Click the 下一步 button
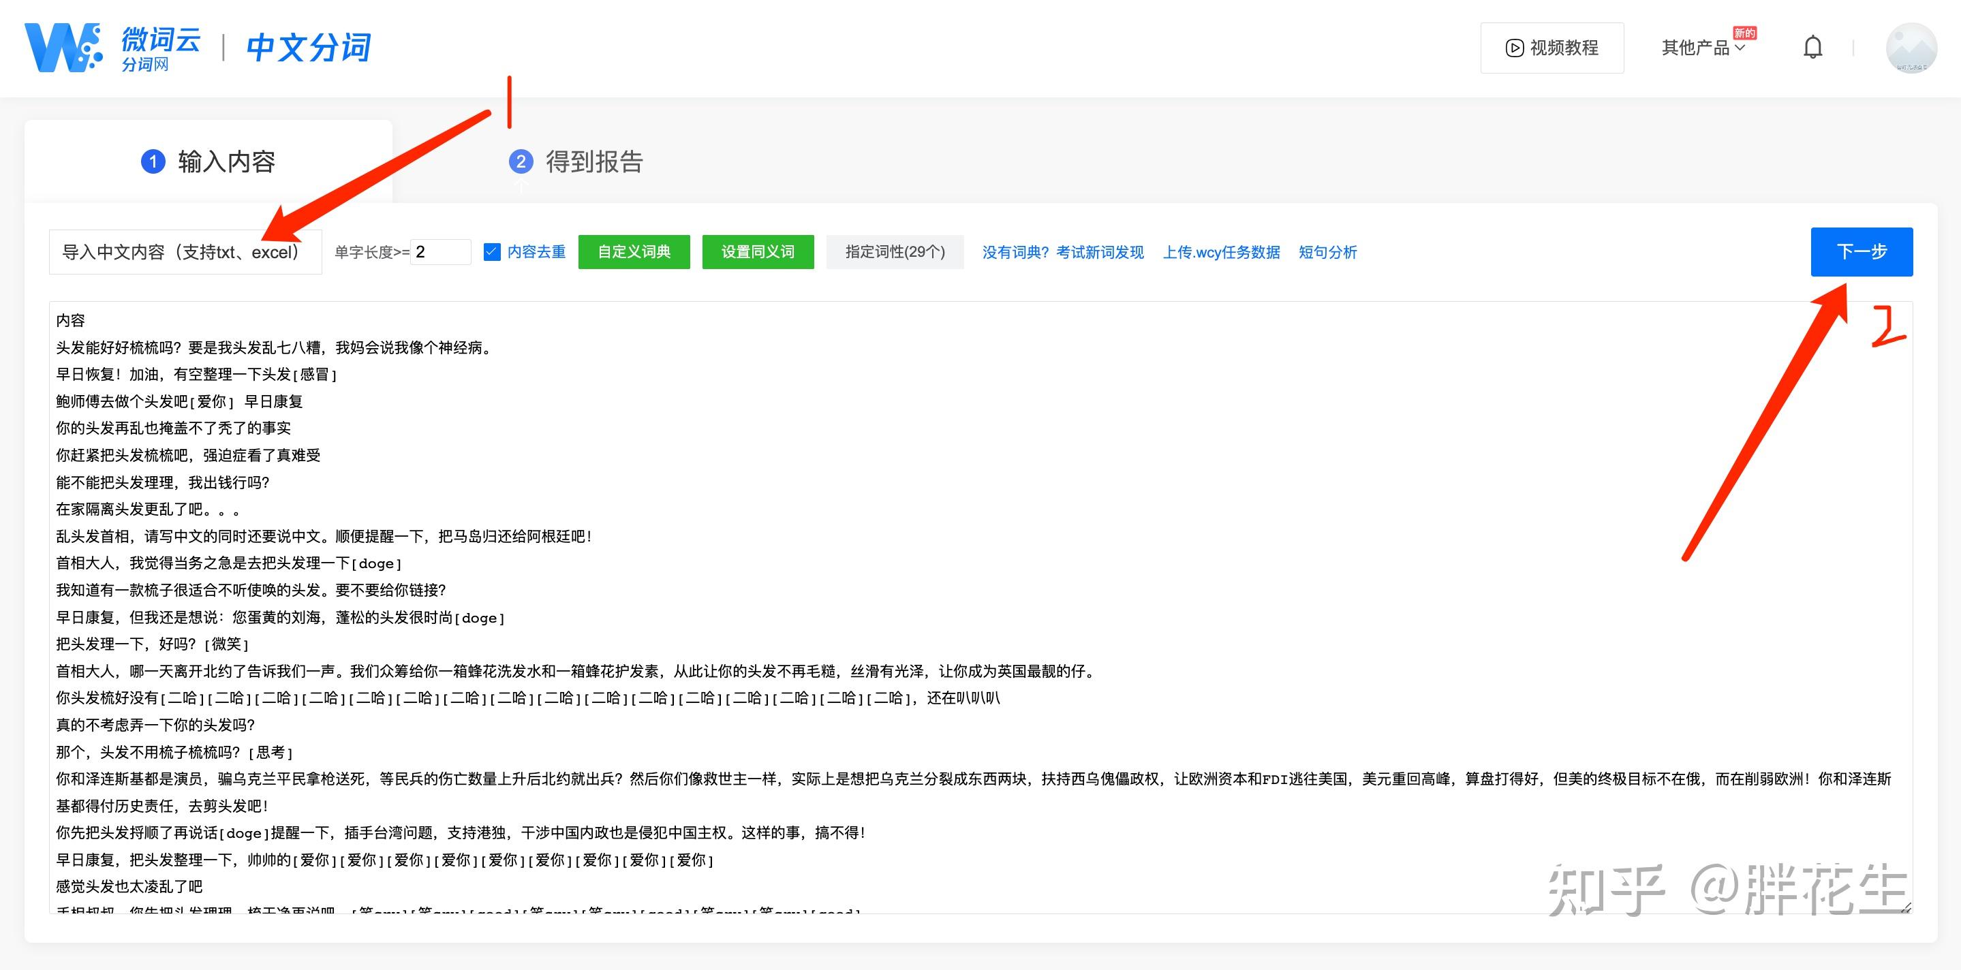Screen dimensions: 1961x970 click(x=1861, y=252)
